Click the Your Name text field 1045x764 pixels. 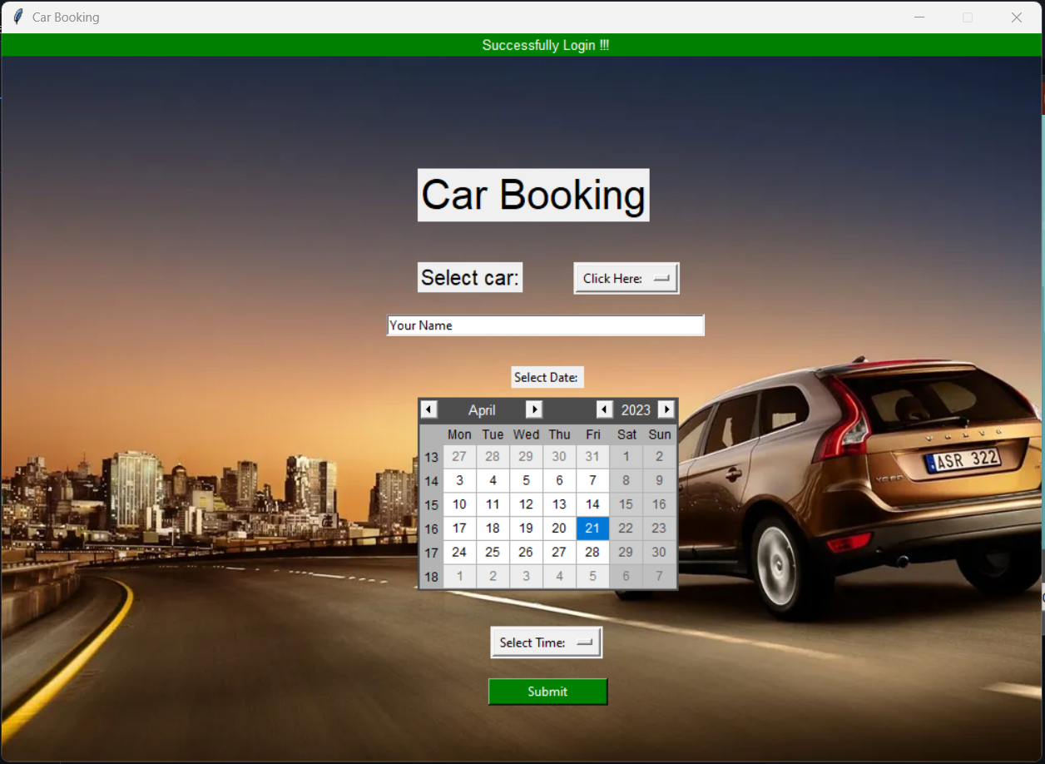tap(545, 325)
